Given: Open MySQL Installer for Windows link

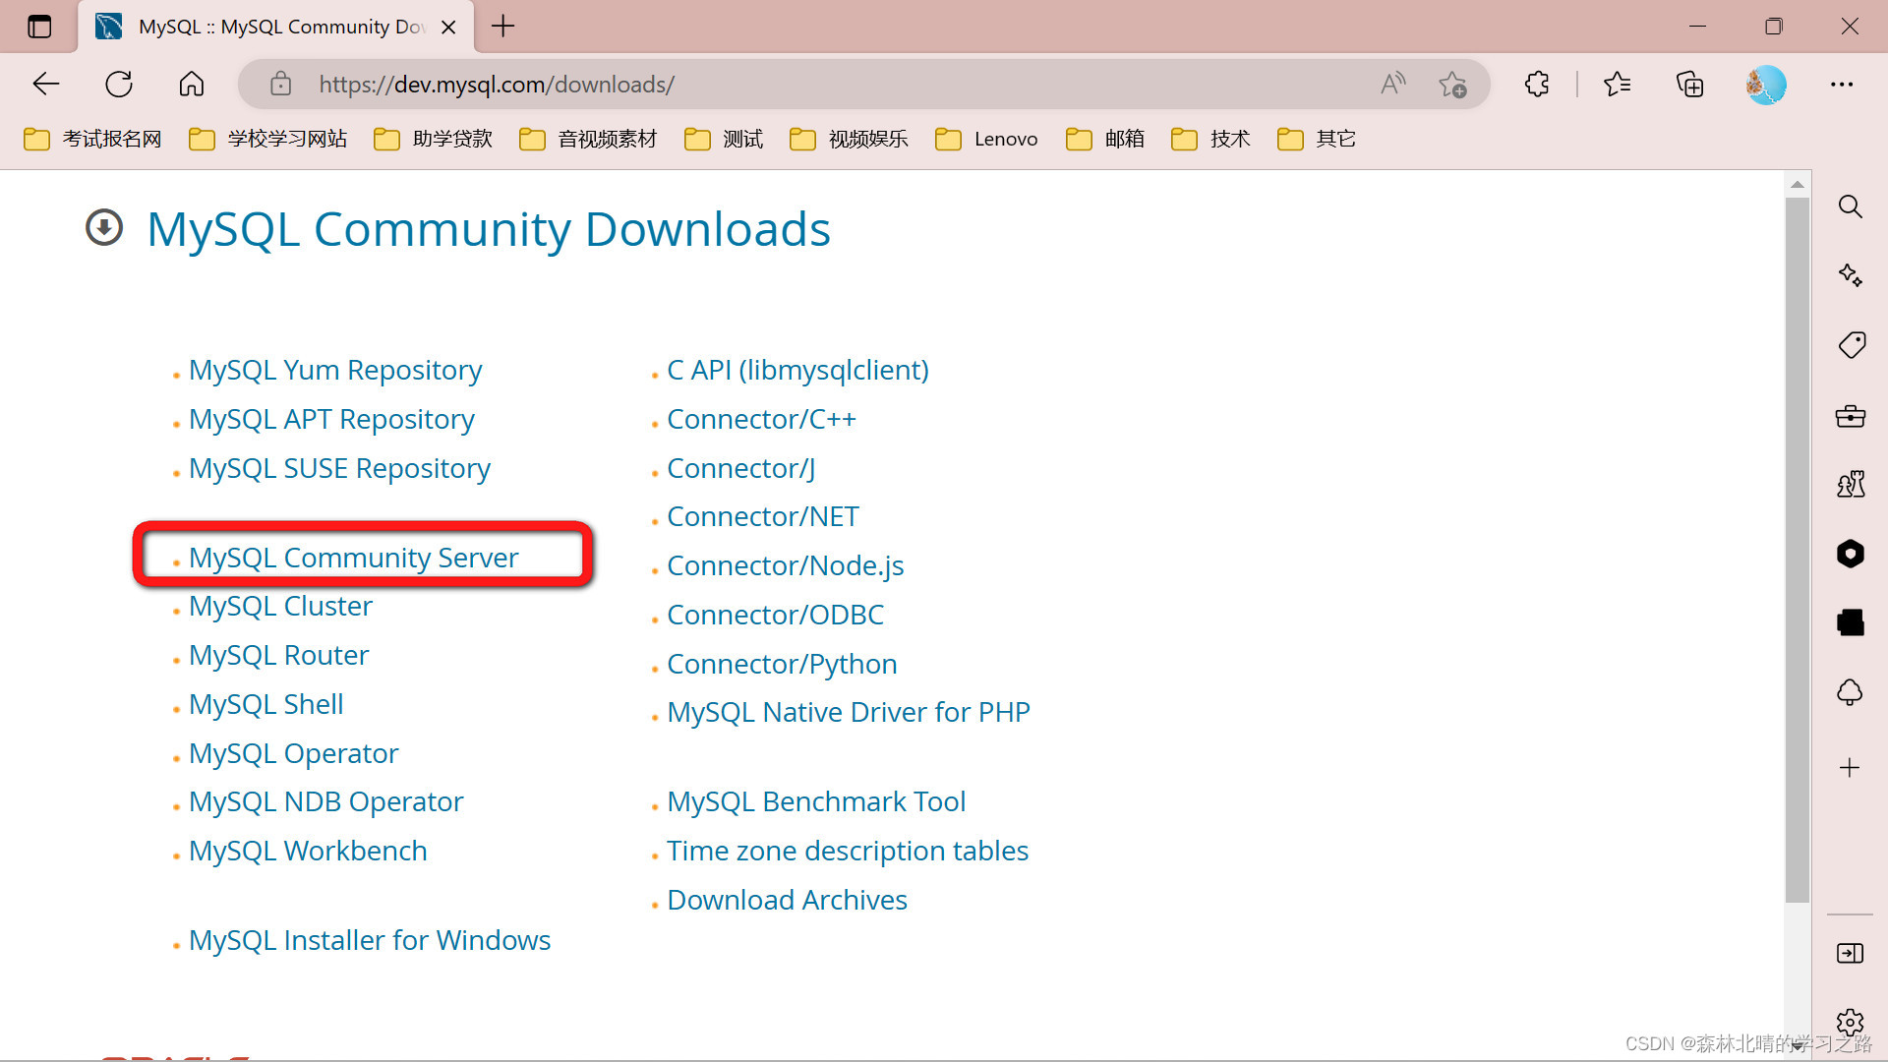Looking at the screenshot, I should tap(369, 940).
